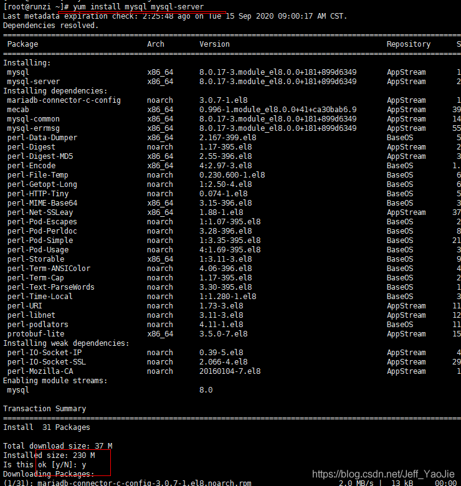Click the mecab package name
Viewport: 461px width, 486px height.
tap(18, 110)
